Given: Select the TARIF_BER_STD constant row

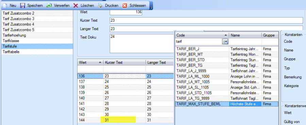Looking at the screenshot, I should [226, 60].
